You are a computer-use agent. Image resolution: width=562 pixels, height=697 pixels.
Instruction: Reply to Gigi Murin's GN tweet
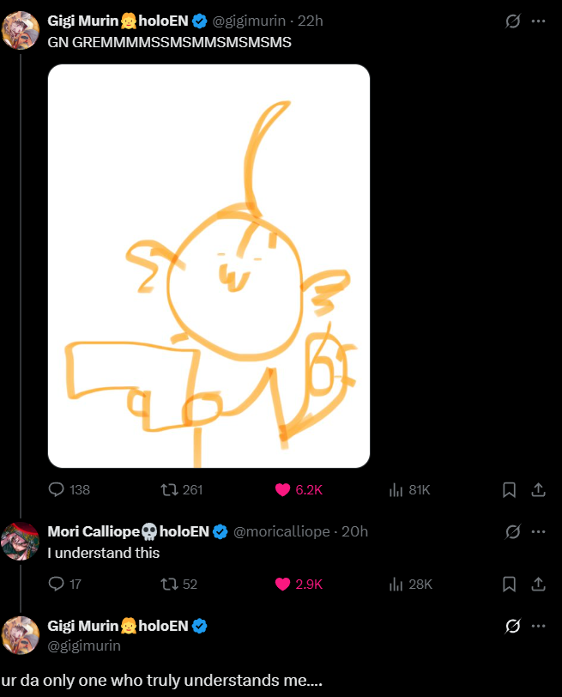pos(57,489)
